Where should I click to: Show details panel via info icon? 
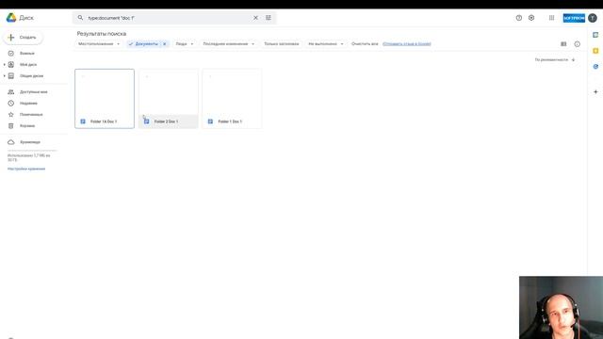coord(578,44)
